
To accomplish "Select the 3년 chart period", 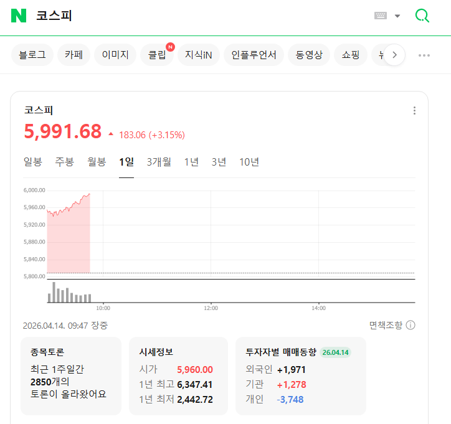I will point(219,162).
